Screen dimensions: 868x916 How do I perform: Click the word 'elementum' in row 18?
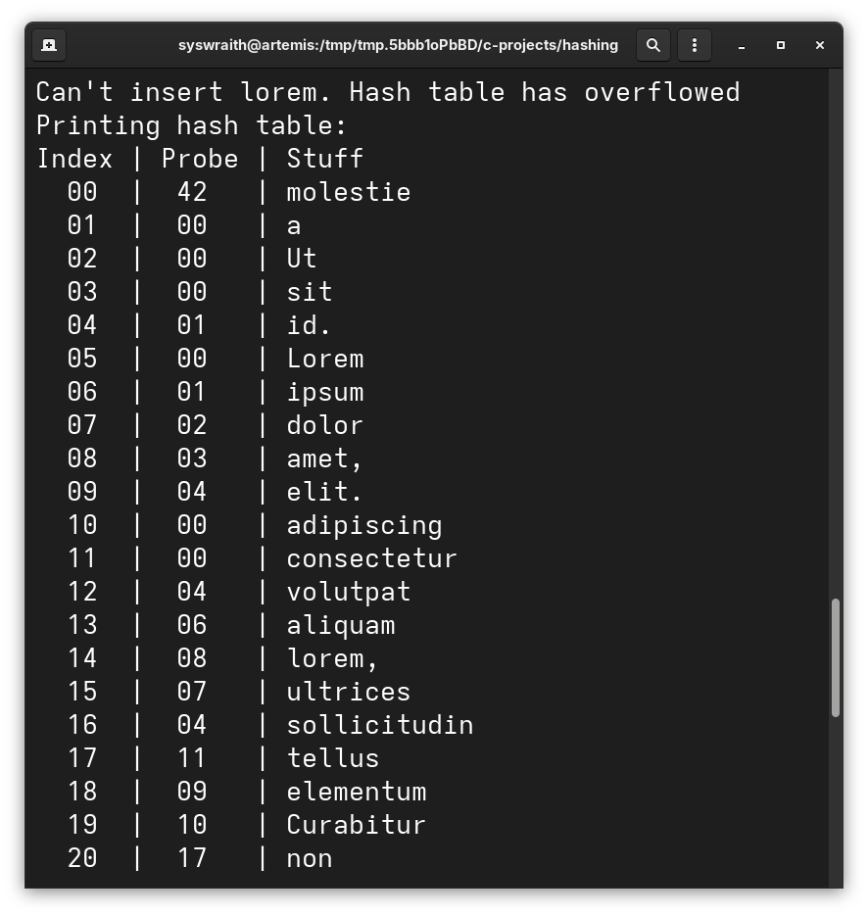pos(356,792)
